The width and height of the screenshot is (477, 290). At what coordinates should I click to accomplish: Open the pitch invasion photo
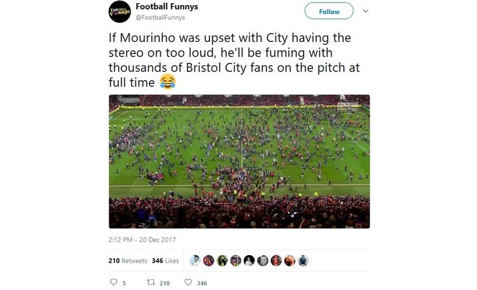click(239, 162)
